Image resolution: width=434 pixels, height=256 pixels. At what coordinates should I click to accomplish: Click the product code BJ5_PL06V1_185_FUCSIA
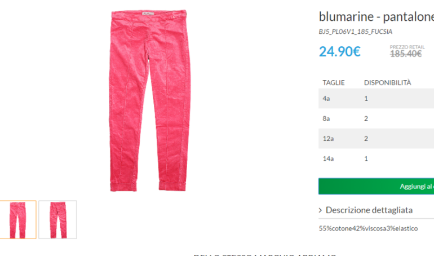[356, 32]
